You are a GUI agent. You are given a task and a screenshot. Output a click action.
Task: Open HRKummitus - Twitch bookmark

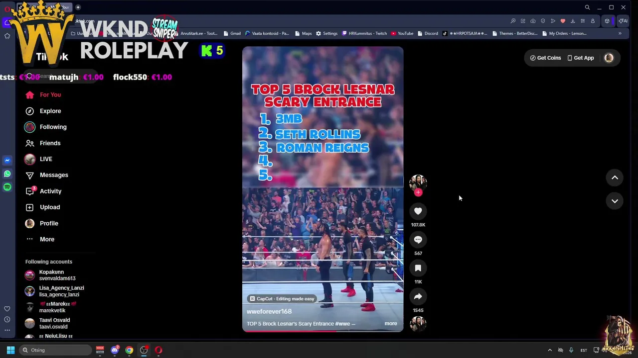click(x=364, y=33)
